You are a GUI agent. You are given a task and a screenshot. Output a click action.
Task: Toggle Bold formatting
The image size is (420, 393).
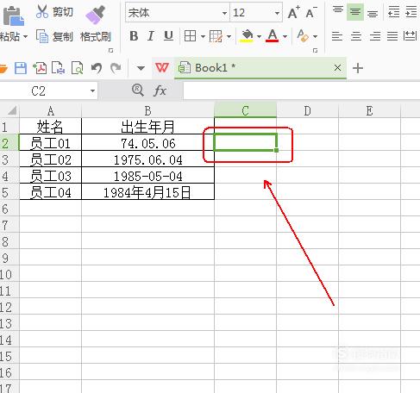point(134,36)
